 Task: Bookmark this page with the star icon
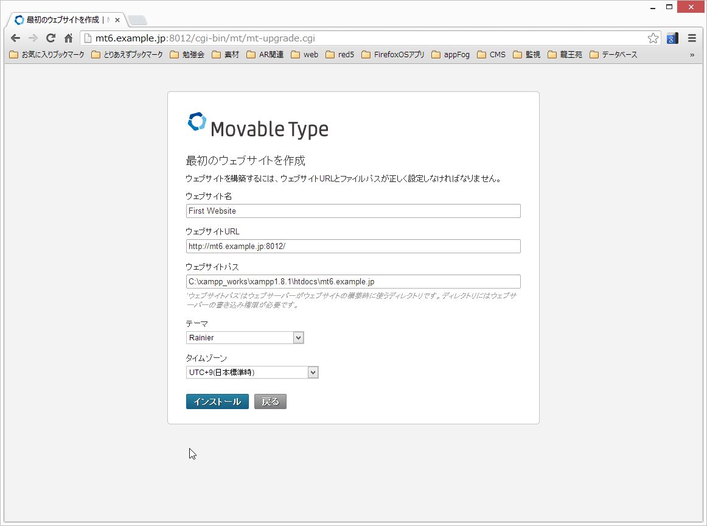[x=653, y=38]
